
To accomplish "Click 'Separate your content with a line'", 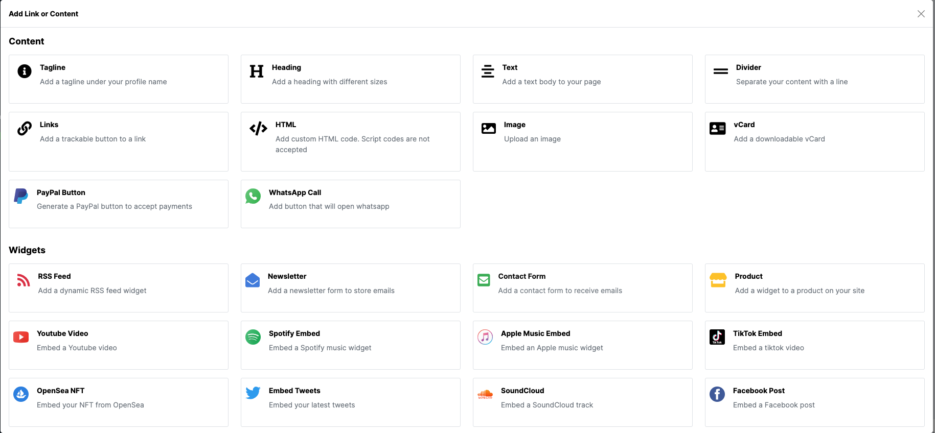I will pos(792,82).
